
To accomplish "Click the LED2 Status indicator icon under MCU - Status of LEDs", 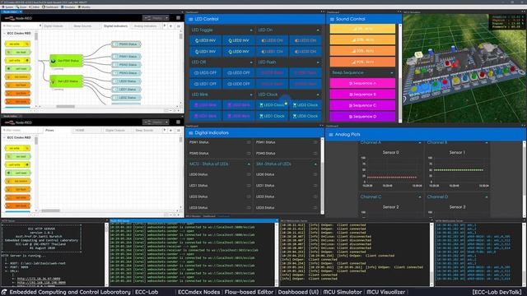I will [249, 197].
